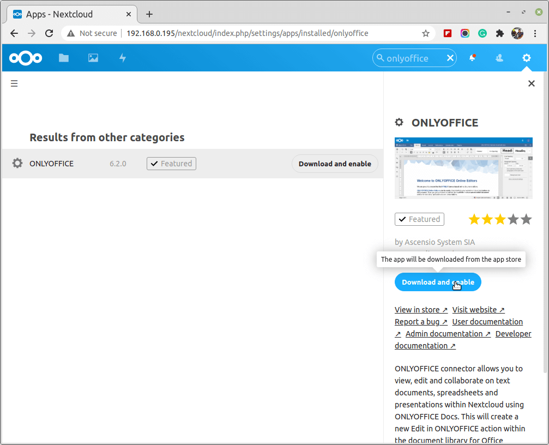The height and width of the screenshot is (445, 549).
Task: Toggle the hamburger navigation menu
Action: tap(14, 83)
